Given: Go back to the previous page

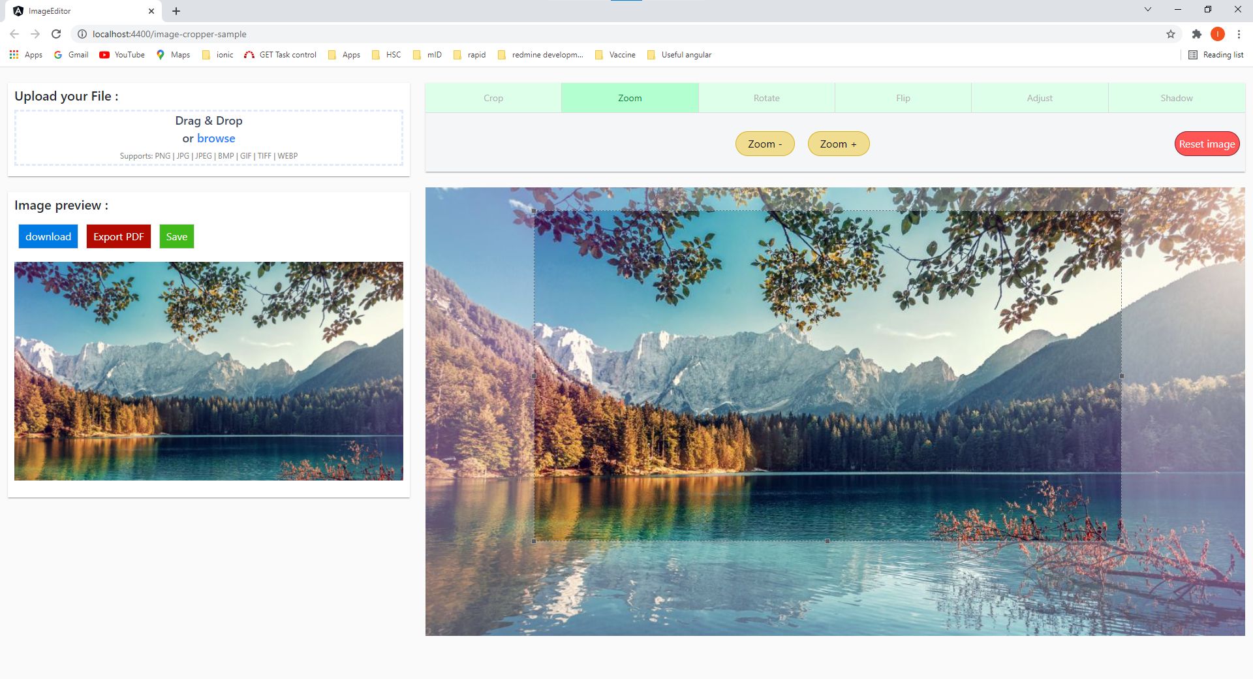Looking at the screenshot, I should tap(14, 34).
